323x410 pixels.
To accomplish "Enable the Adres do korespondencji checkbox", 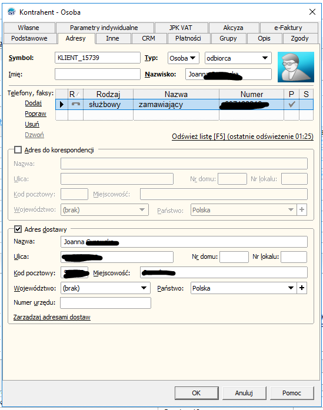I will tap(18, 150).
